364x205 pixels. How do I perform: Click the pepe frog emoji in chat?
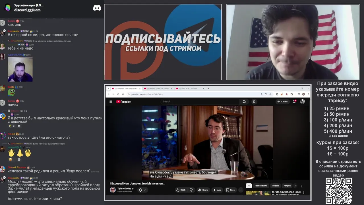click(11, 92)
